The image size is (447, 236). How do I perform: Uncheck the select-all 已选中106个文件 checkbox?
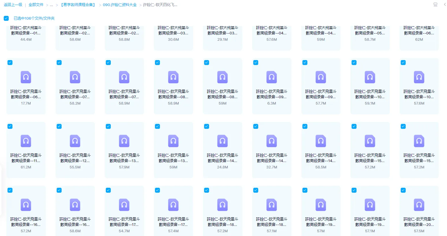[6, 18]
